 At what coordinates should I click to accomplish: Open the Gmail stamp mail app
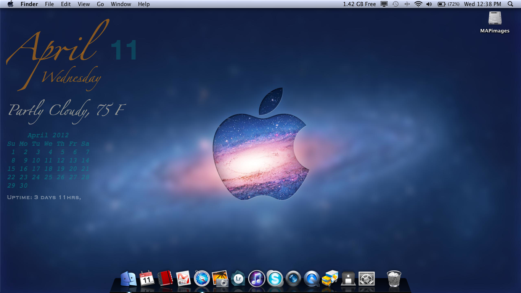click(x=183, y=279)
